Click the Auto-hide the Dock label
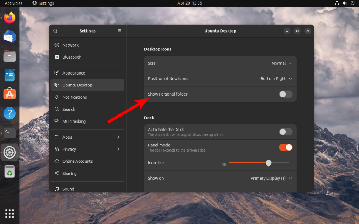This screenshot has height=224, width=359. [x=166, y=129]
